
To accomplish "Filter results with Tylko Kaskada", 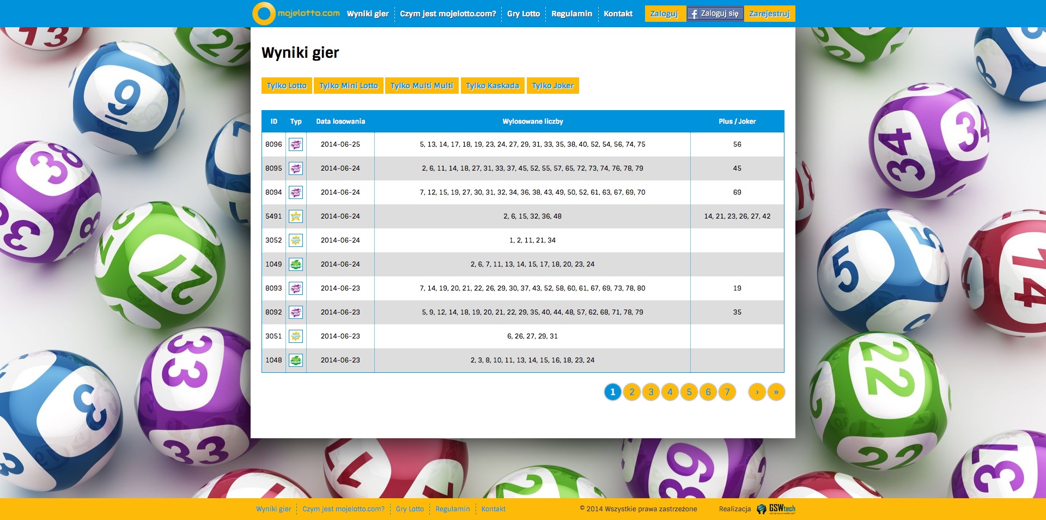I will (x=492, y=86).
